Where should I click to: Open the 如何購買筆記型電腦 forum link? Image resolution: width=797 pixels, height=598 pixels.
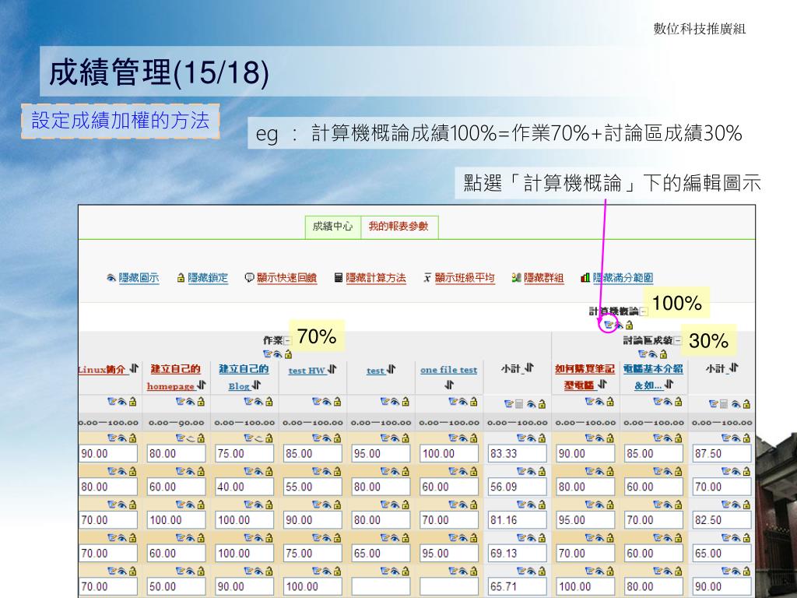coord(585,377)
